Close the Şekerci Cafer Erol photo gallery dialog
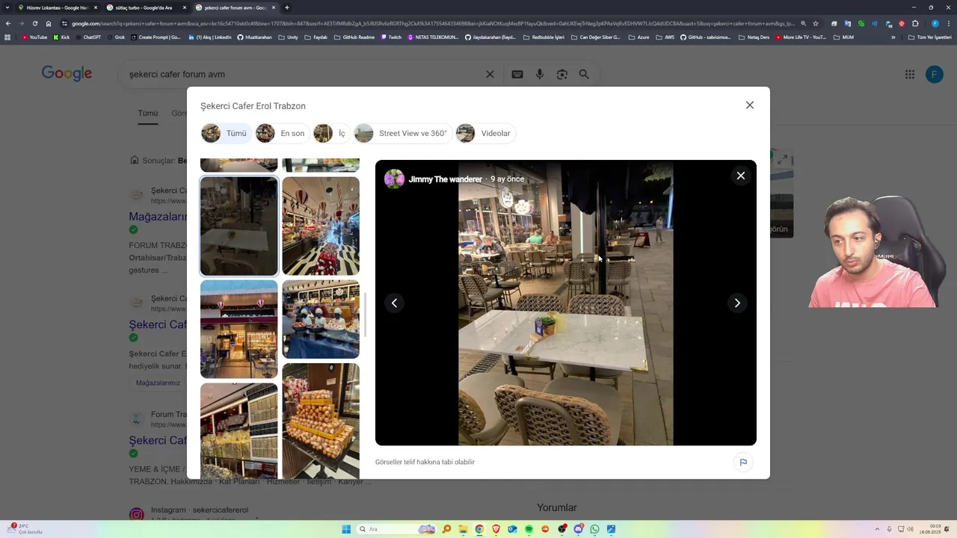Image resolution: width=957 pixels, height=538 pixels. click(x=749, y=105)
